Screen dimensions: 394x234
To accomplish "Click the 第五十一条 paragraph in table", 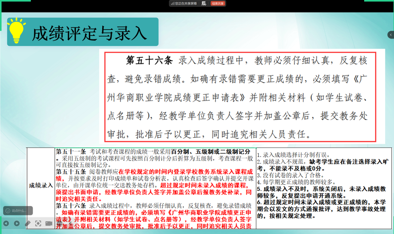I will coord(155,158).
